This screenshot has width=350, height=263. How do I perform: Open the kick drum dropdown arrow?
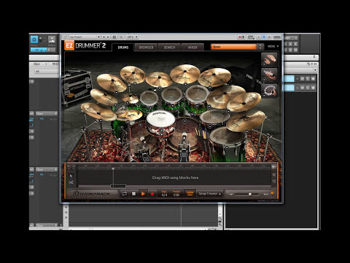pos(185,121)
